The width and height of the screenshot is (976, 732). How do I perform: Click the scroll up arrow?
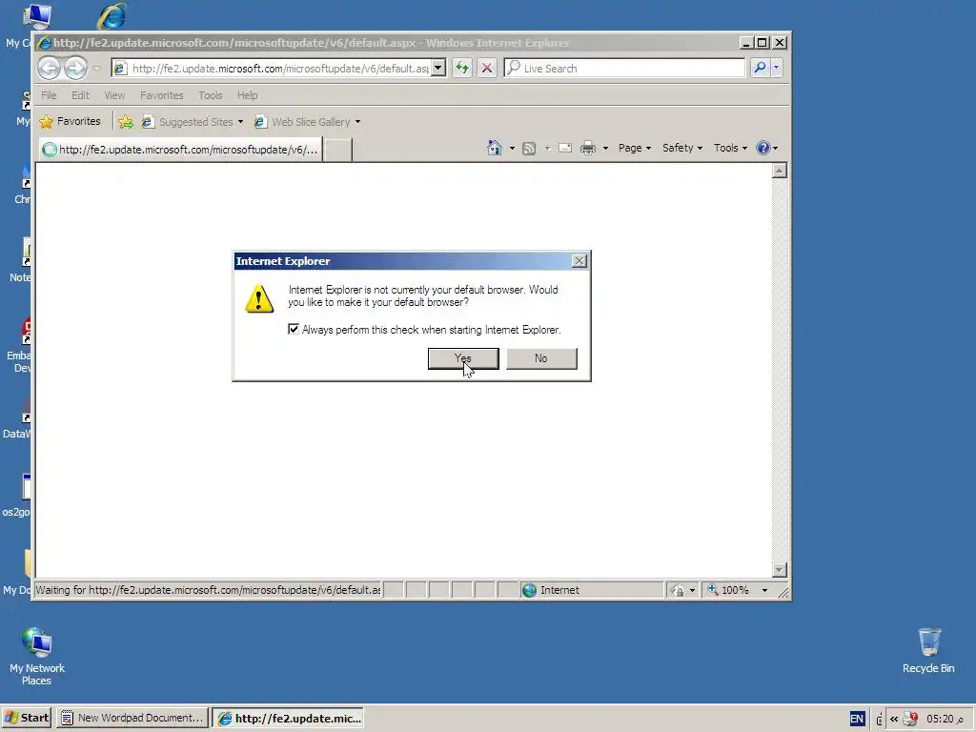click(x=780, y=171)
